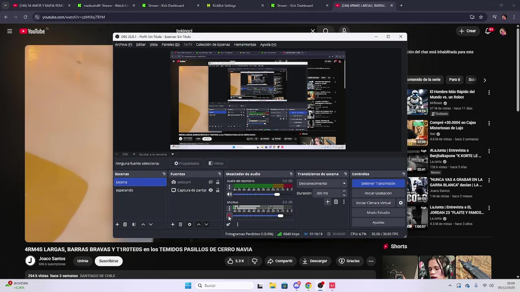Open audio mixer bottom three-dot menu
This screenshot has width=520, height=292.
coord(237,224)
